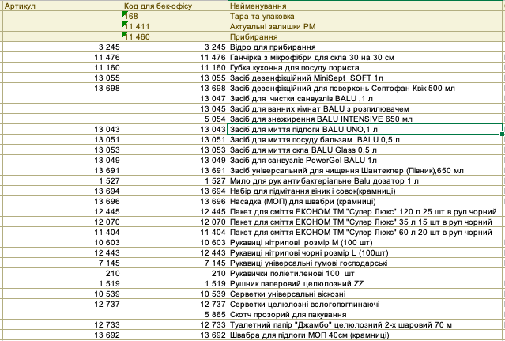Select the 'Скотч прозорий для пакування' cell
This screenshot has height=341, width=505.
click(366, 315)
